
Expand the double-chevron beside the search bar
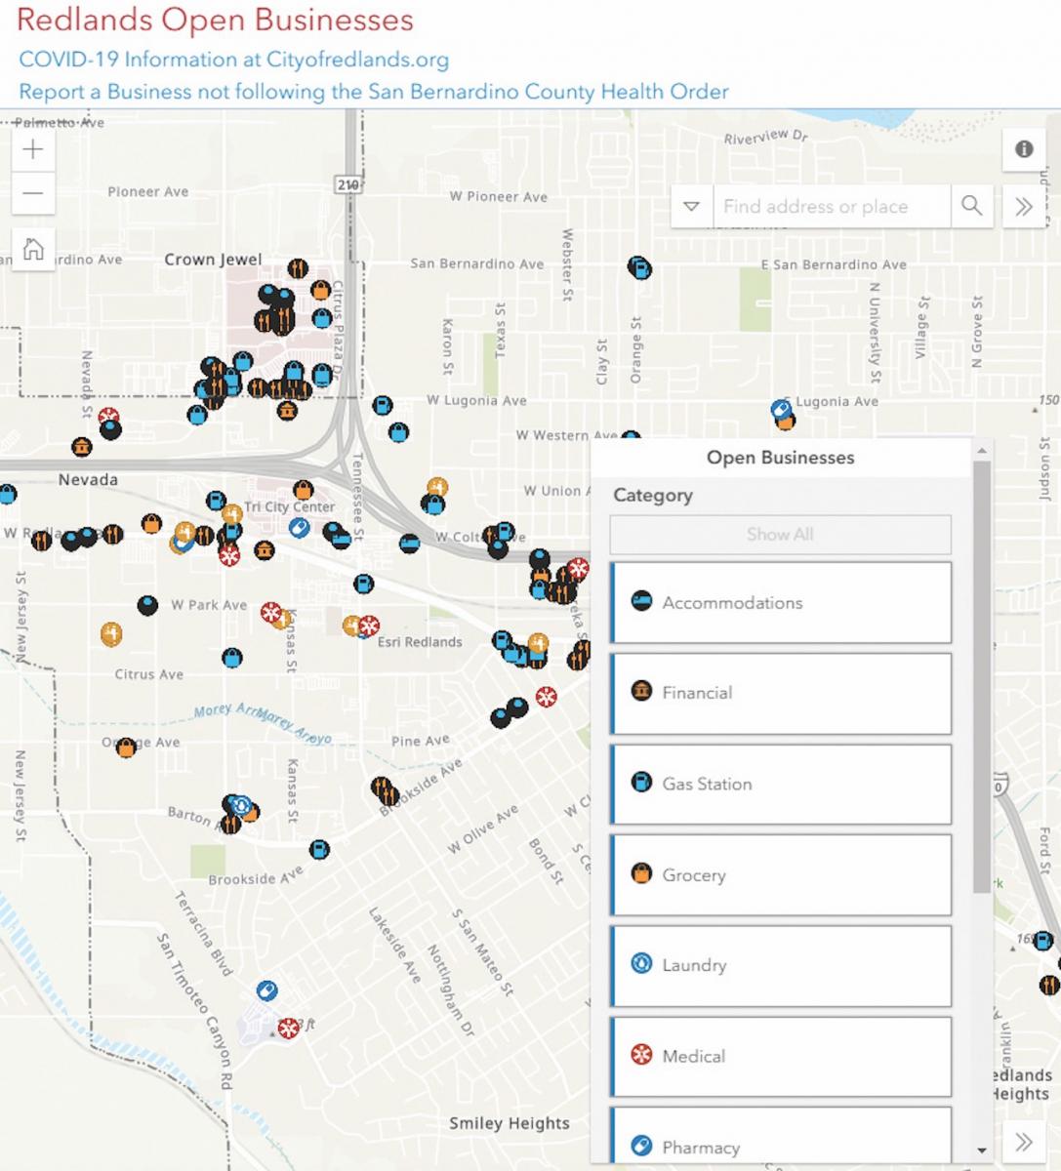(x=1024, y=206)
